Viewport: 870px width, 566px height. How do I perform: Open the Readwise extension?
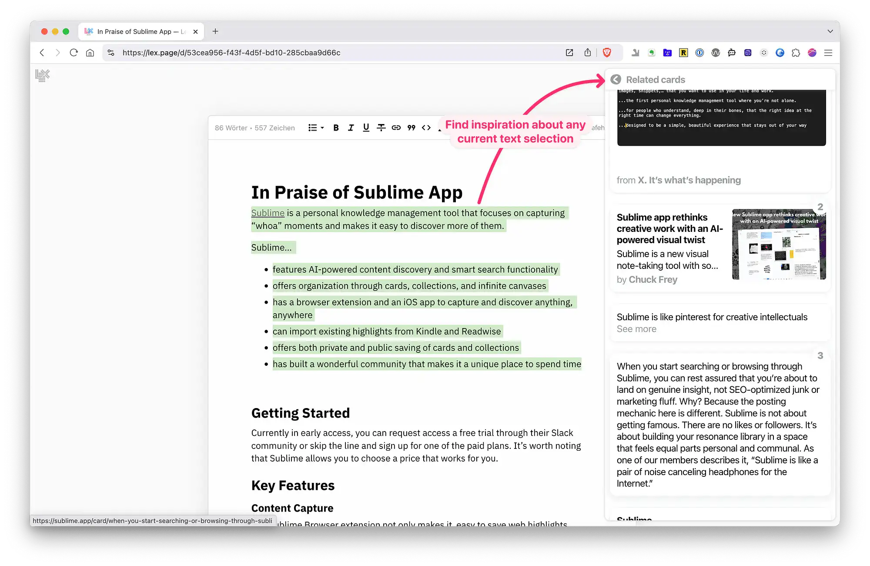pos(683,53)
